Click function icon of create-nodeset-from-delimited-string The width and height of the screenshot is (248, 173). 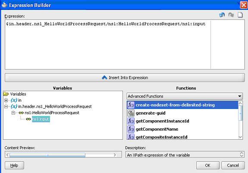point(131,105)
